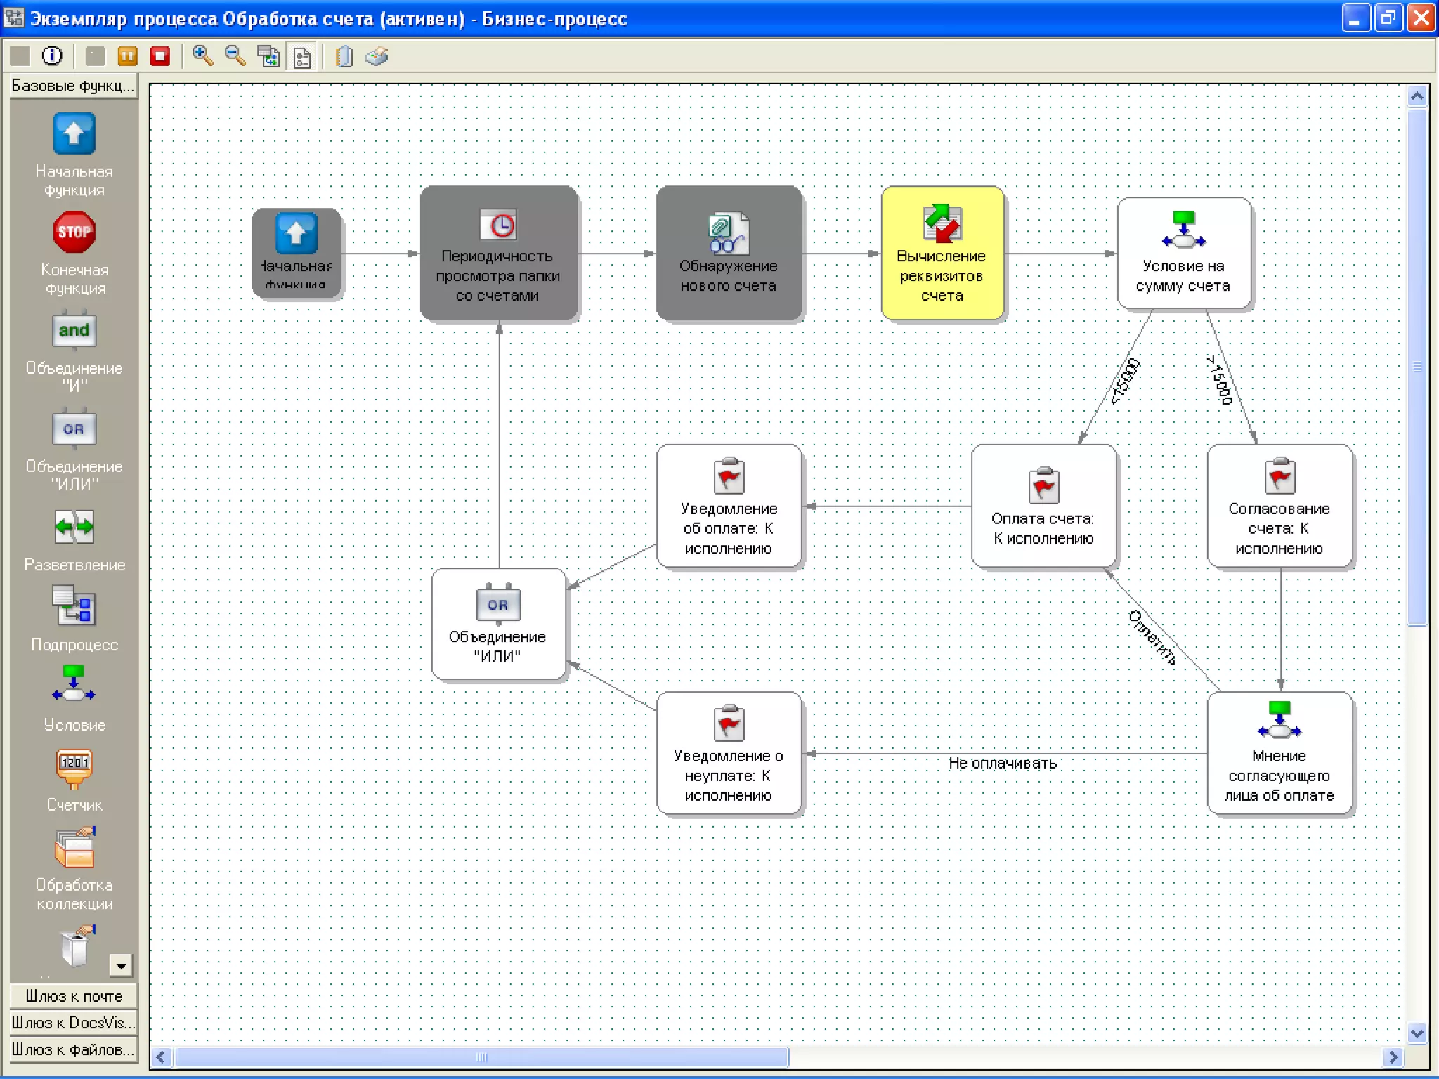Pick the Разветвление palette icon

(x=74, y=527)
